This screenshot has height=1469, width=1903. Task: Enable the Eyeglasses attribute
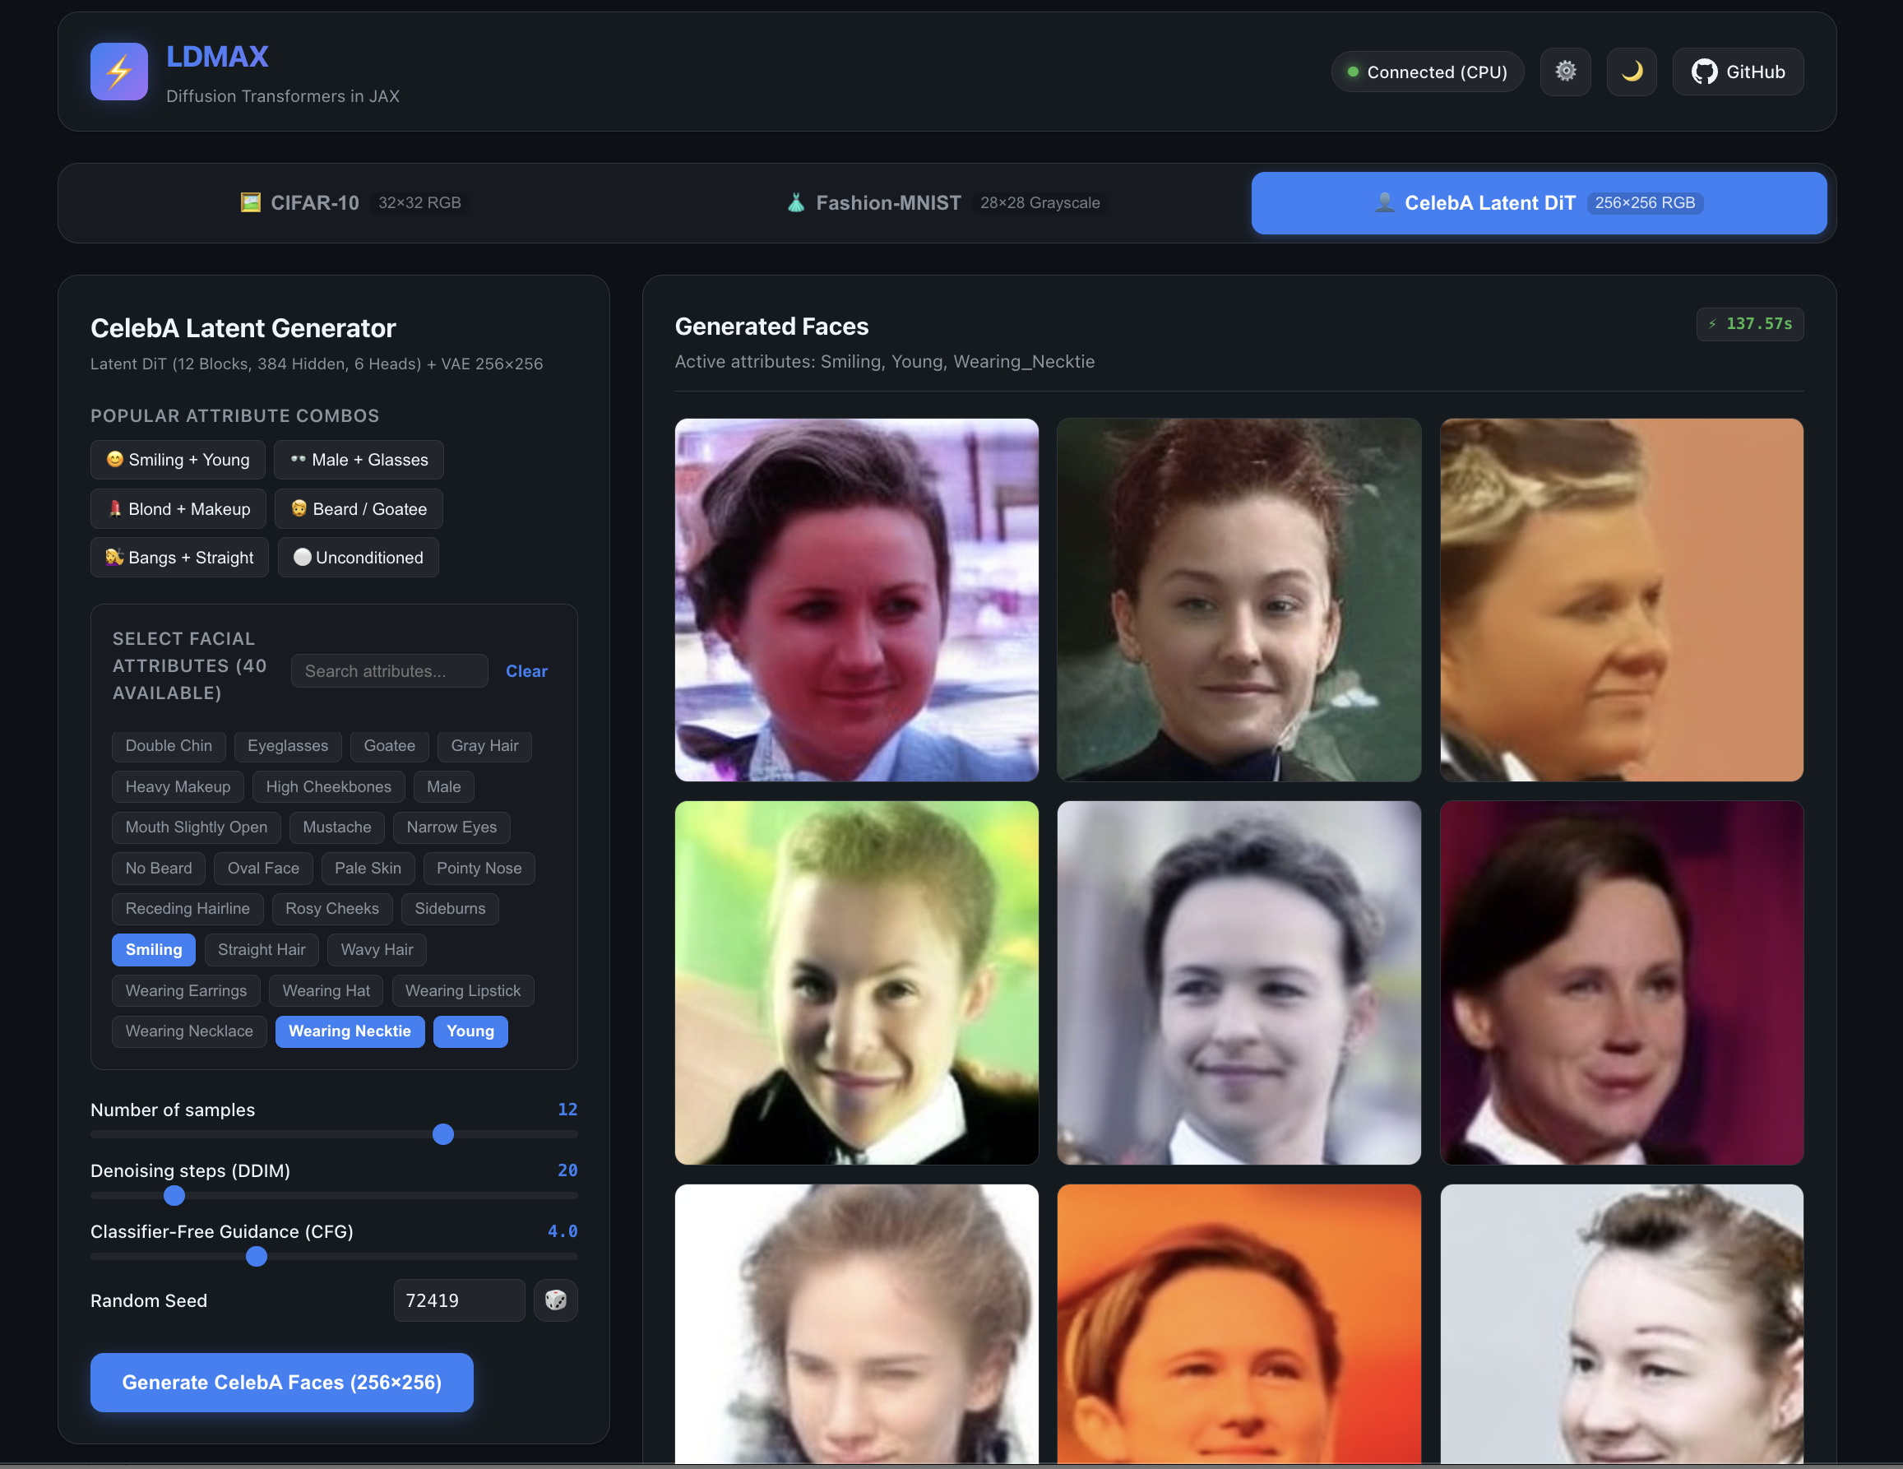(x=288, y=746)
